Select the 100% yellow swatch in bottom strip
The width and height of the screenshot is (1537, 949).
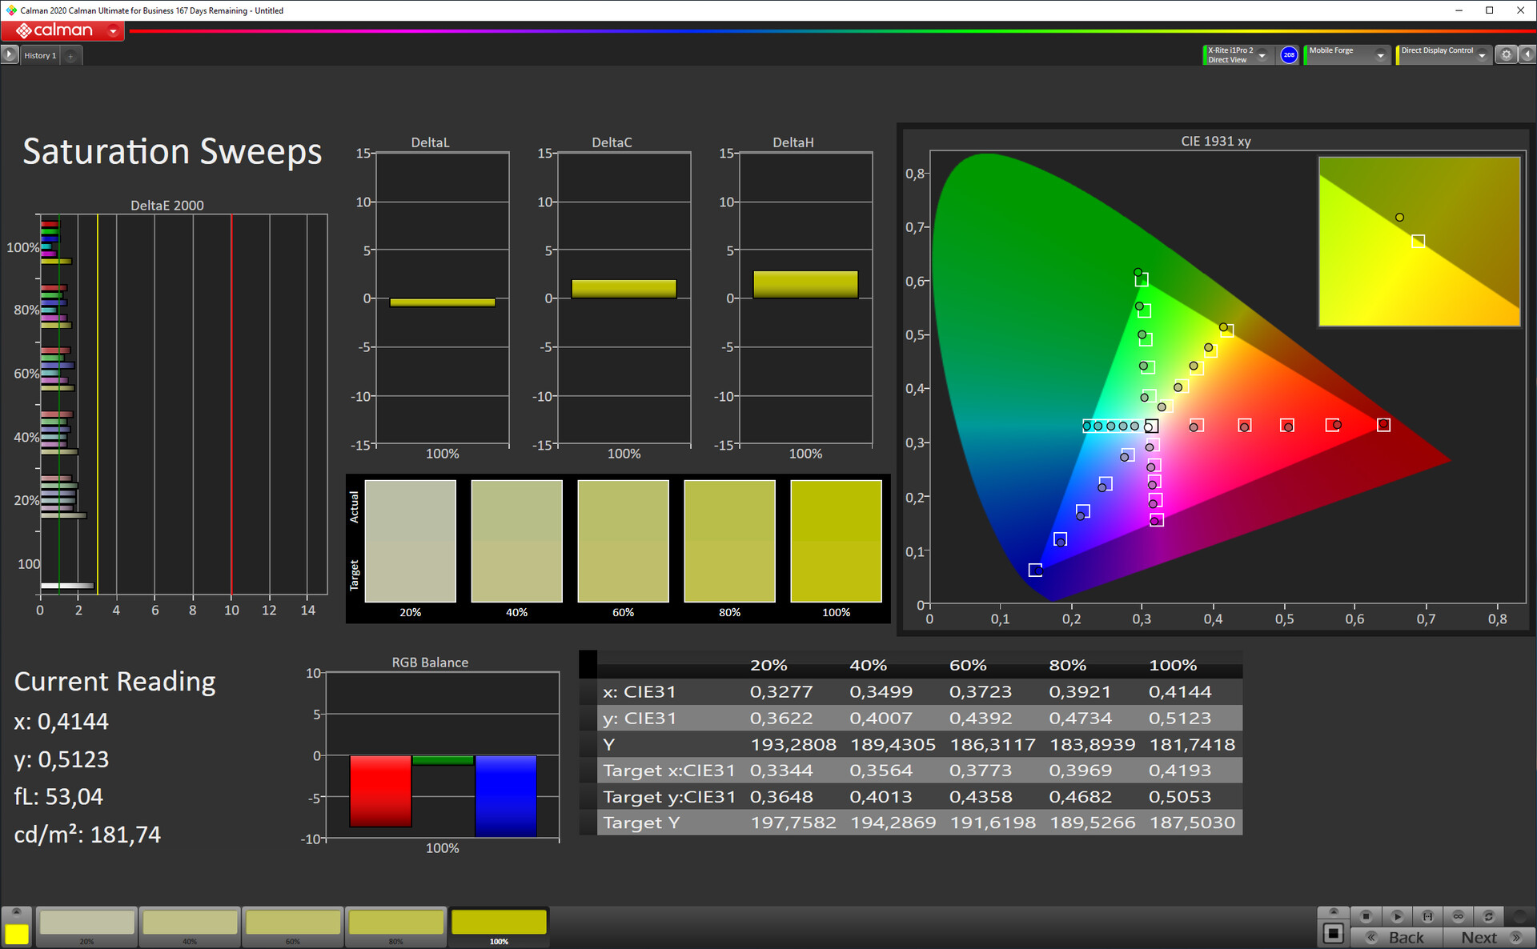pyautogui.click(x=499, y=923)
